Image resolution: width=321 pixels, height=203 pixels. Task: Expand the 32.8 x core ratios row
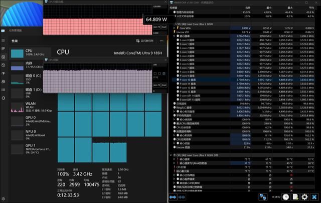(x=174, y=143)
